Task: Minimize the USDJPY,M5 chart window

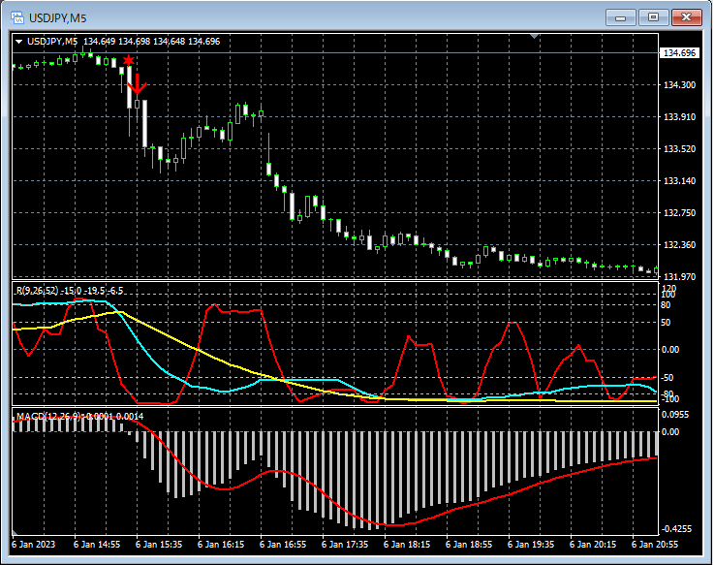Action: click(620, 16)
